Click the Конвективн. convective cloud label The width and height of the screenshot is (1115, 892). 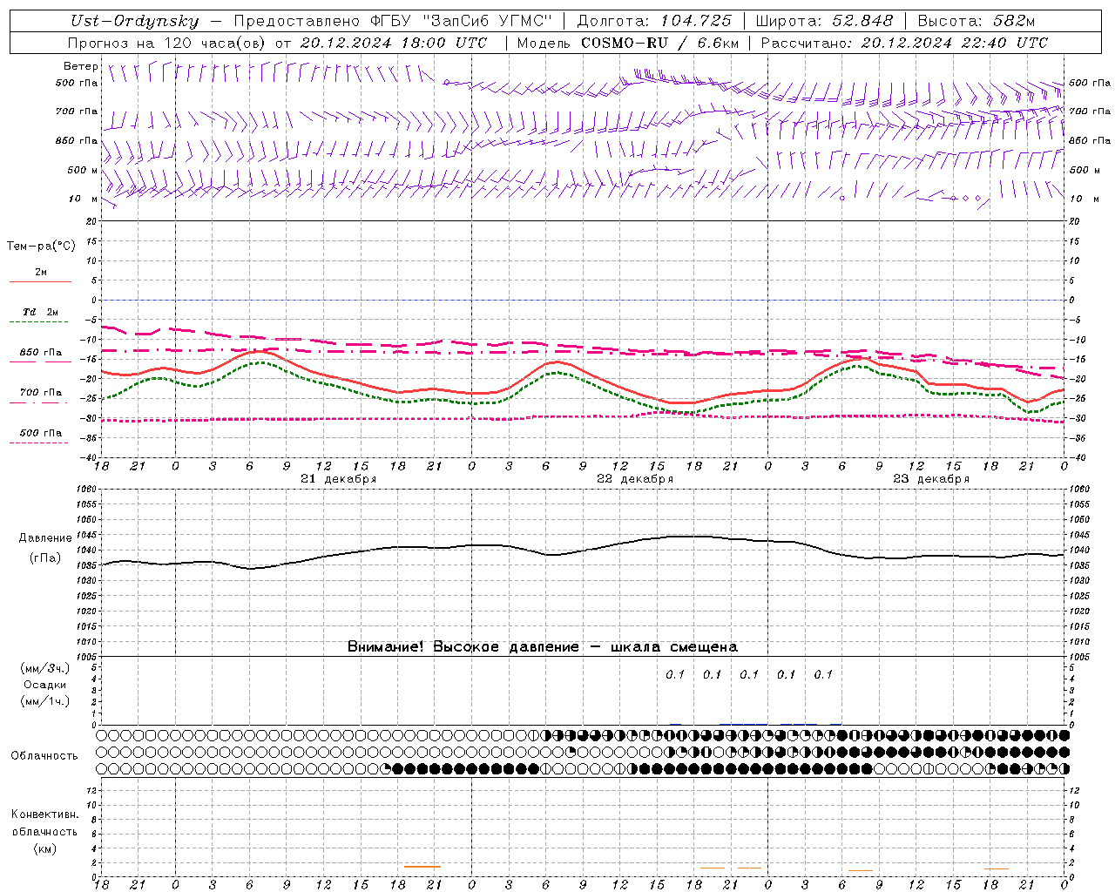[44, 814]
